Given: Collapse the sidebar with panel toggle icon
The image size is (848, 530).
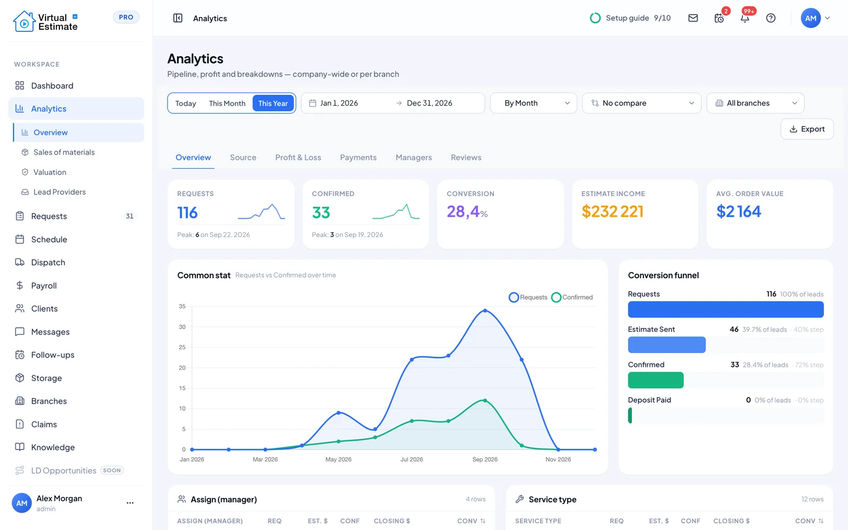Looking at the screenshot, I should coord(178,18).
